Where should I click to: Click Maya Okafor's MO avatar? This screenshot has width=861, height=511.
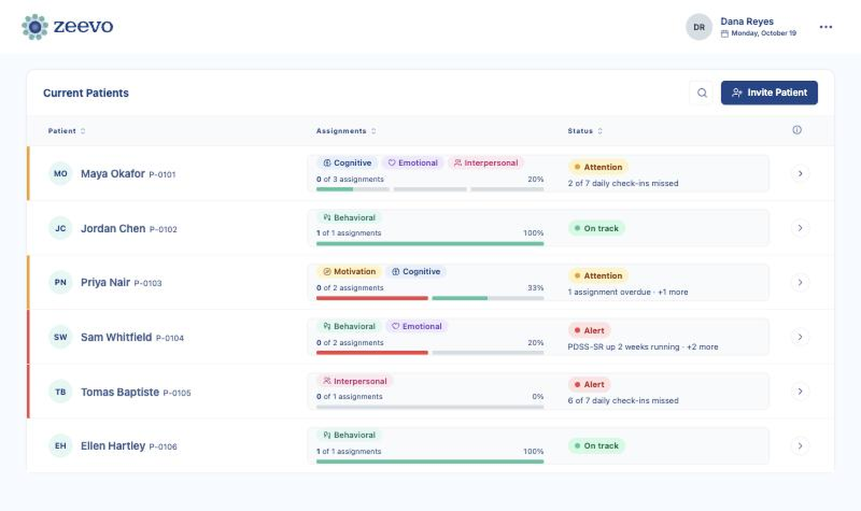click(x=60, y=174)
